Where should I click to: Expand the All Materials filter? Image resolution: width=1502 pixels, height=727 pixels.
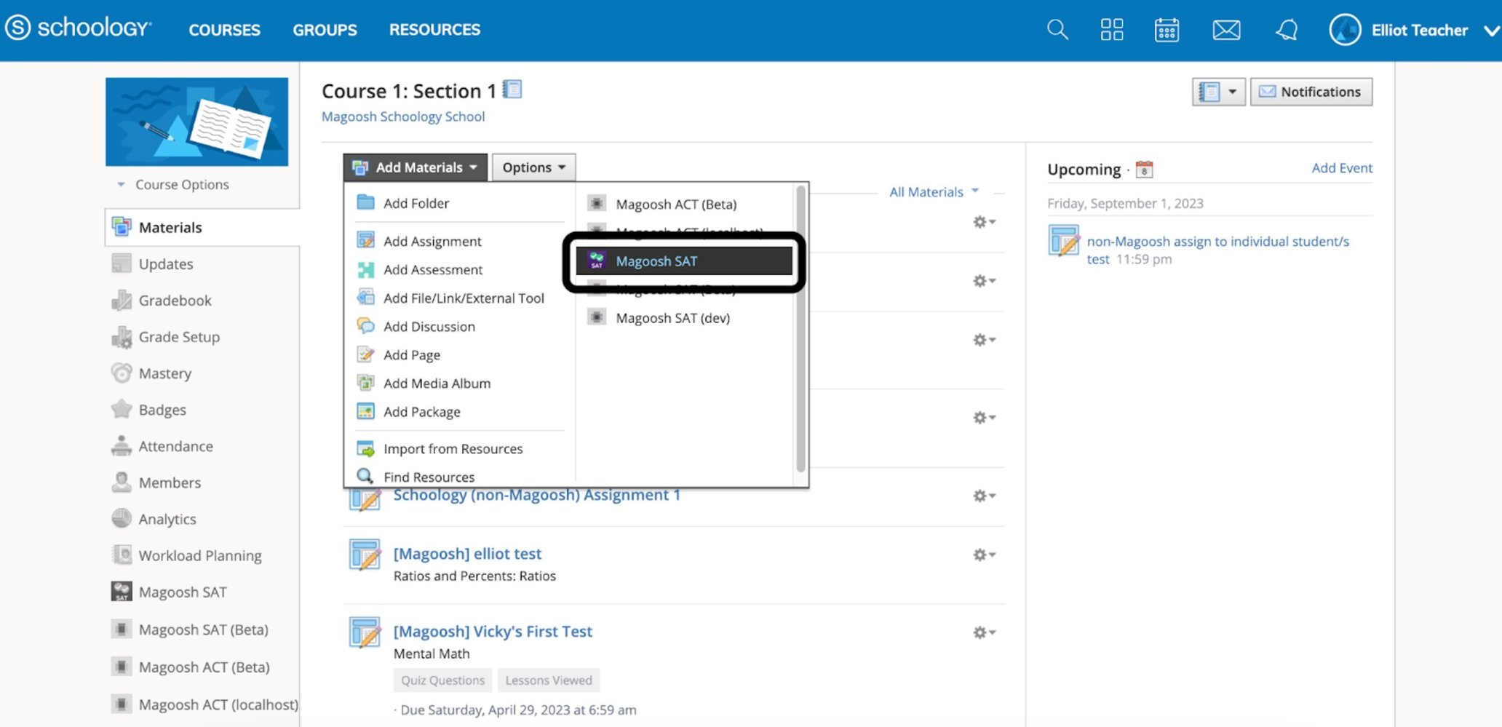tap(934, 192)
